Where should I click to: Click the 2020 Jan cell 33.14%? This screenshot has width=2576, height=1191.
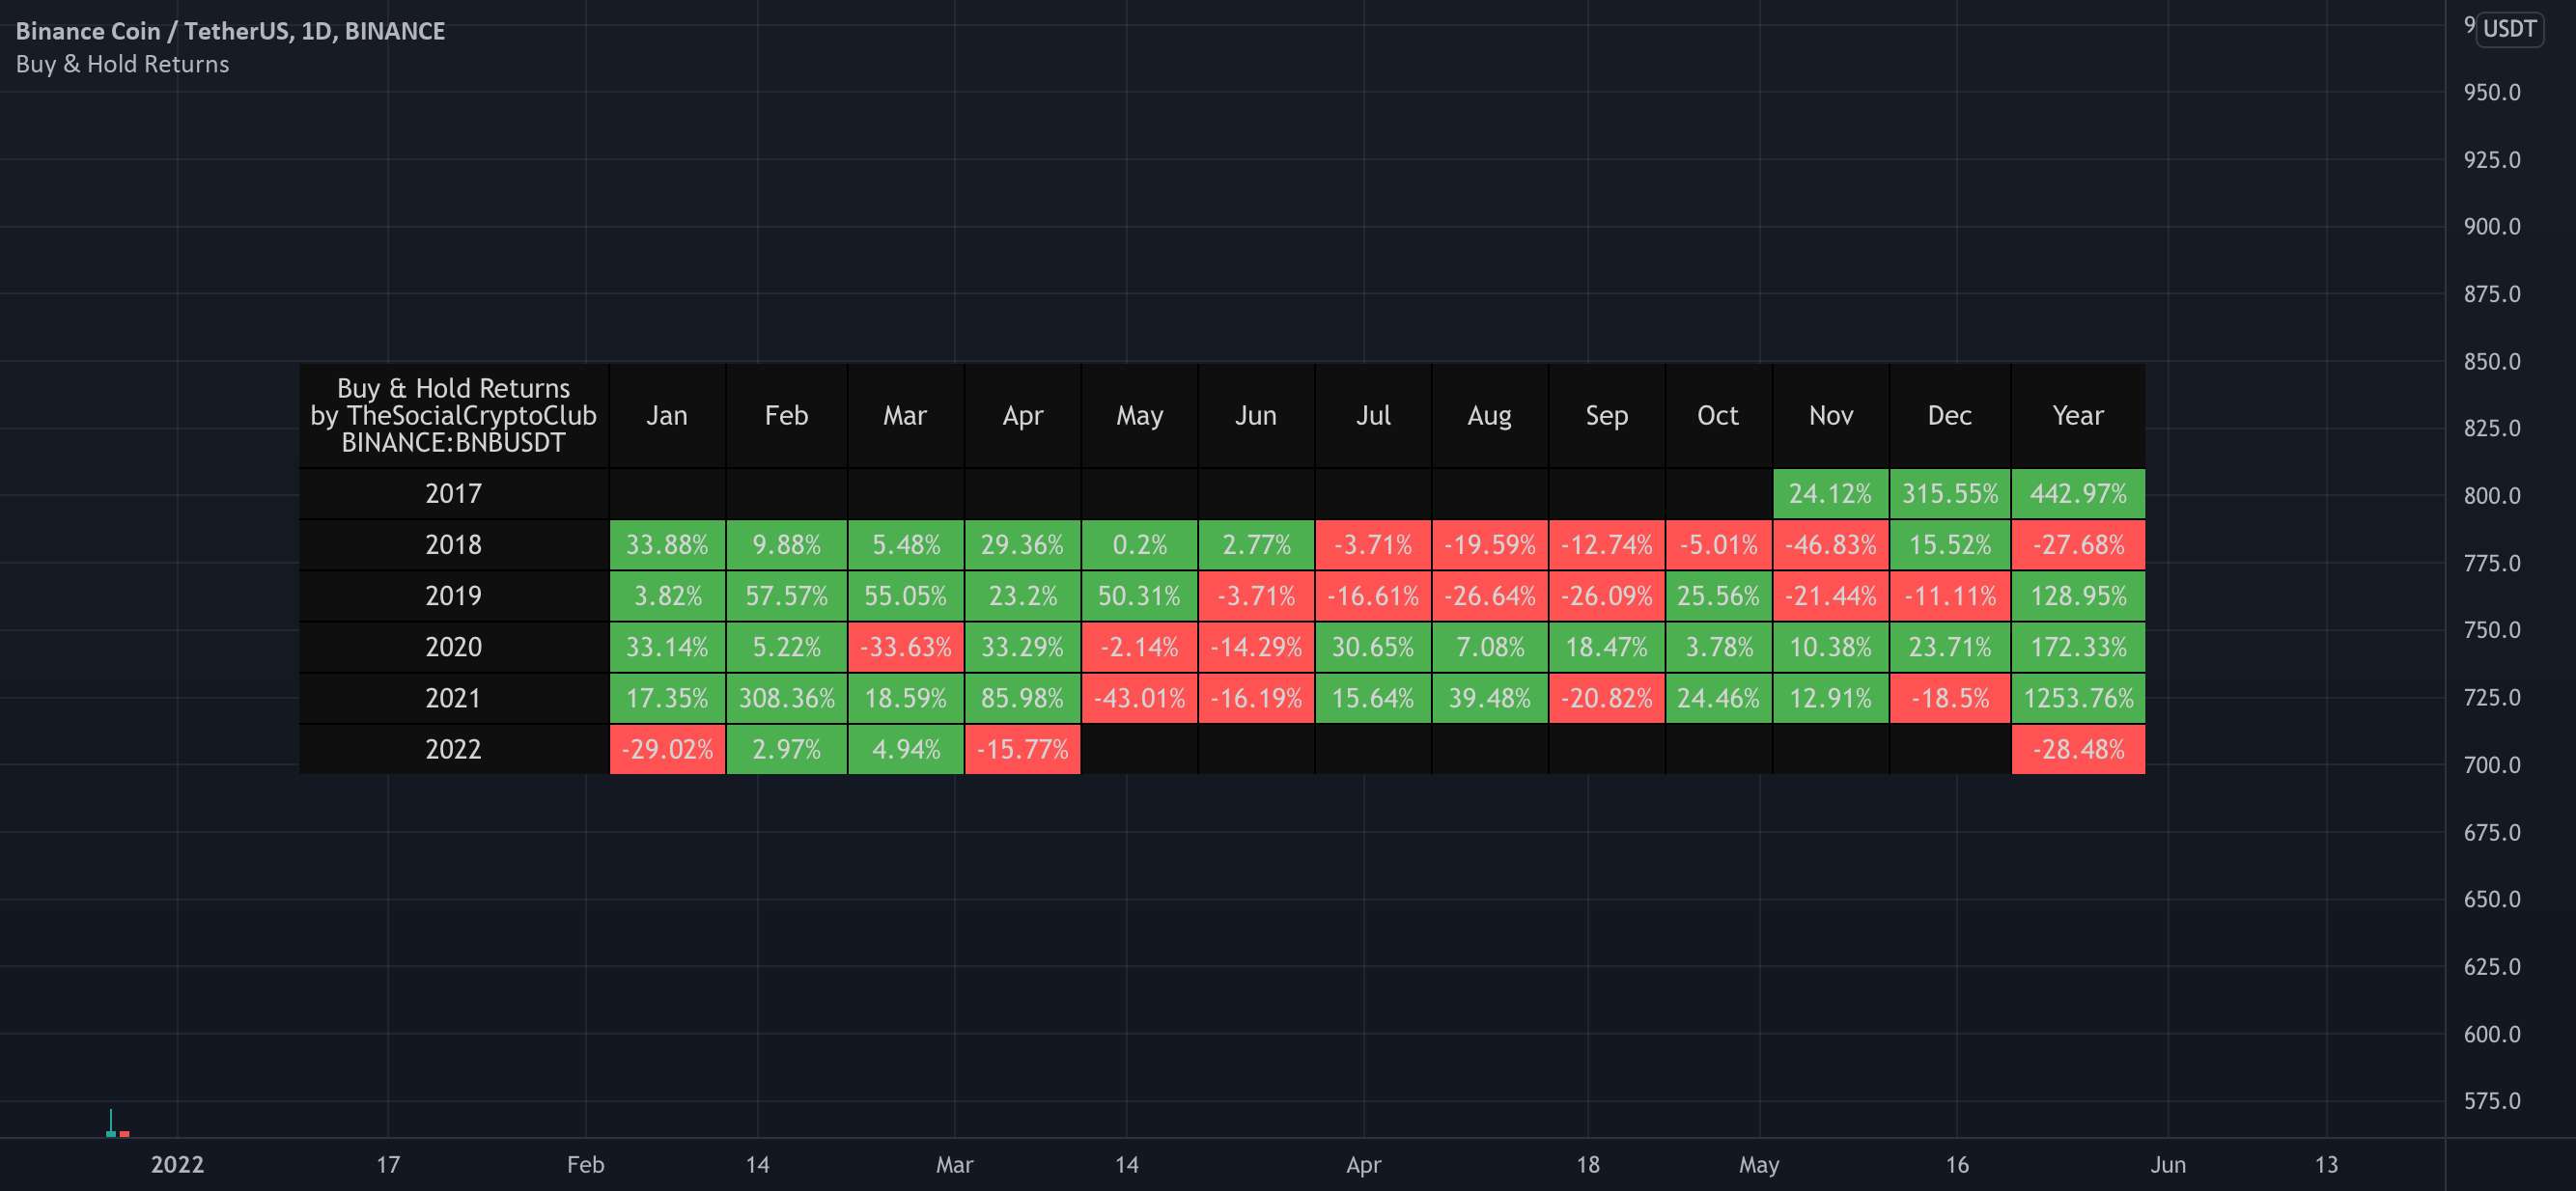[x=667, y=647]
